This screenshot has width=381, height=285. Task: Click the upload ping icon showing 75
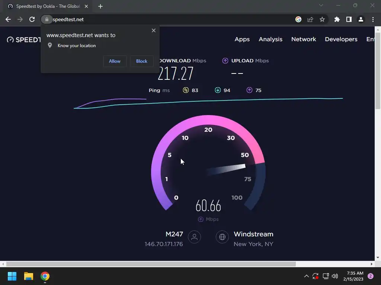pyautogui.click(x=249, y=90)
